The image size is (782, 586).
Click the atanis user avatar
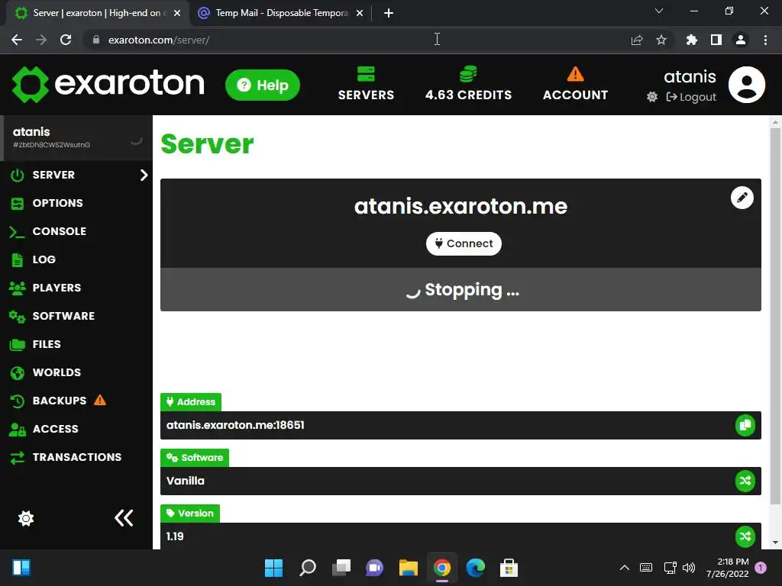[747, 85]
